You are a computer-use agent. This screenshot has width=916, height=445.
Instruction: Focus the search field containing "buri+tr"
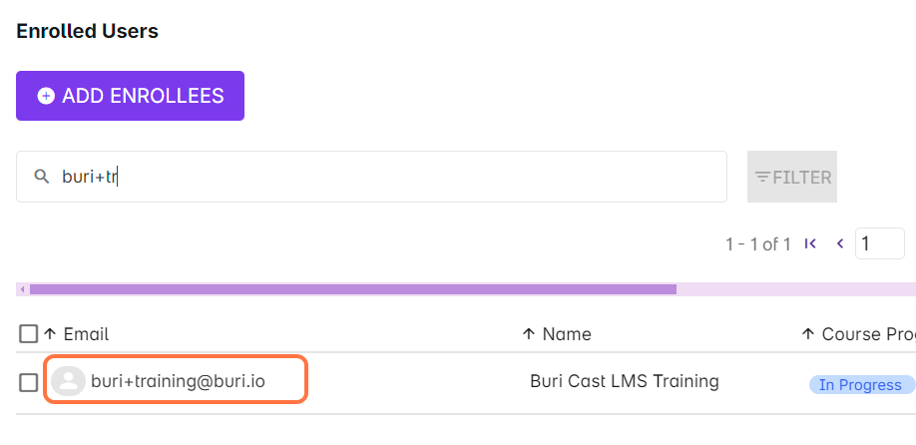click(379, 177)
